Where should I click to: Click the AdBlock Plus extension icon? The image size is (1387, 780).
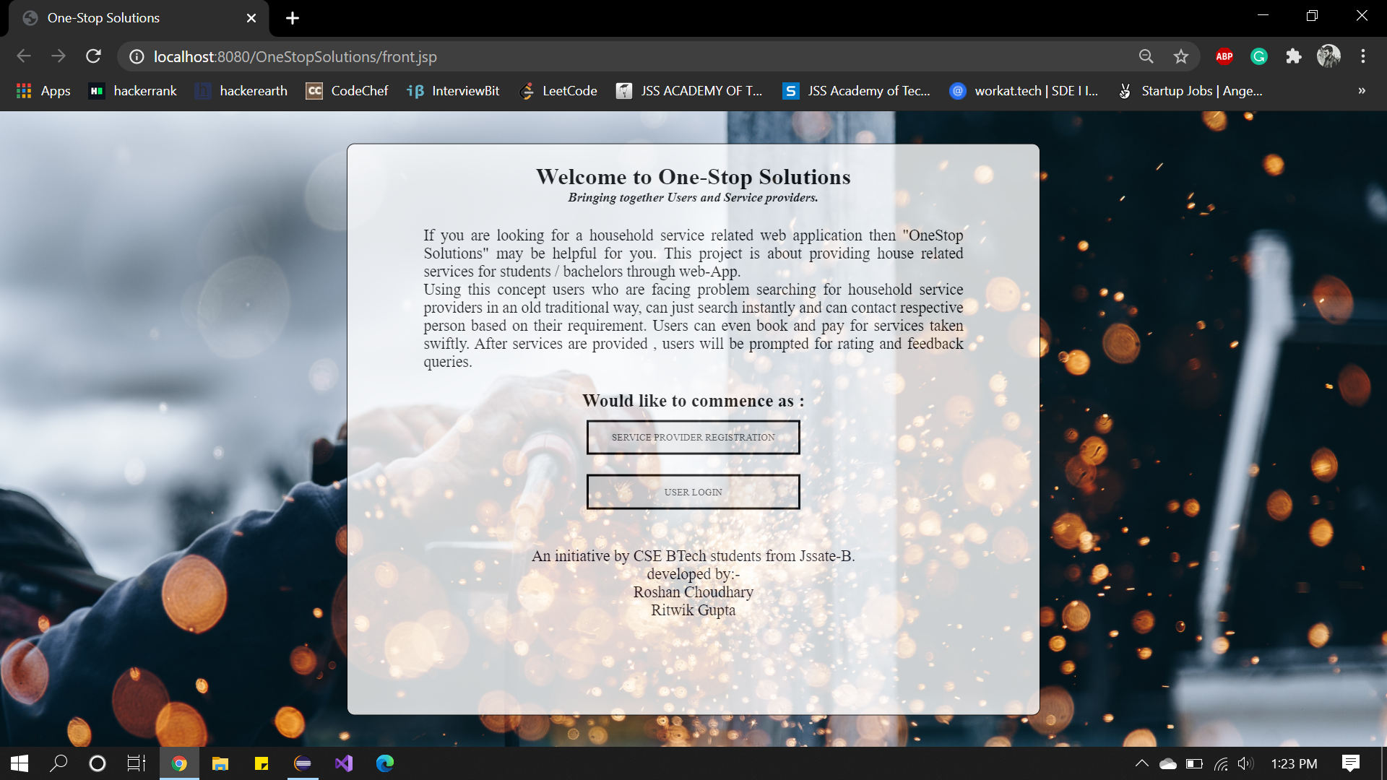[x=1224, y=56]
